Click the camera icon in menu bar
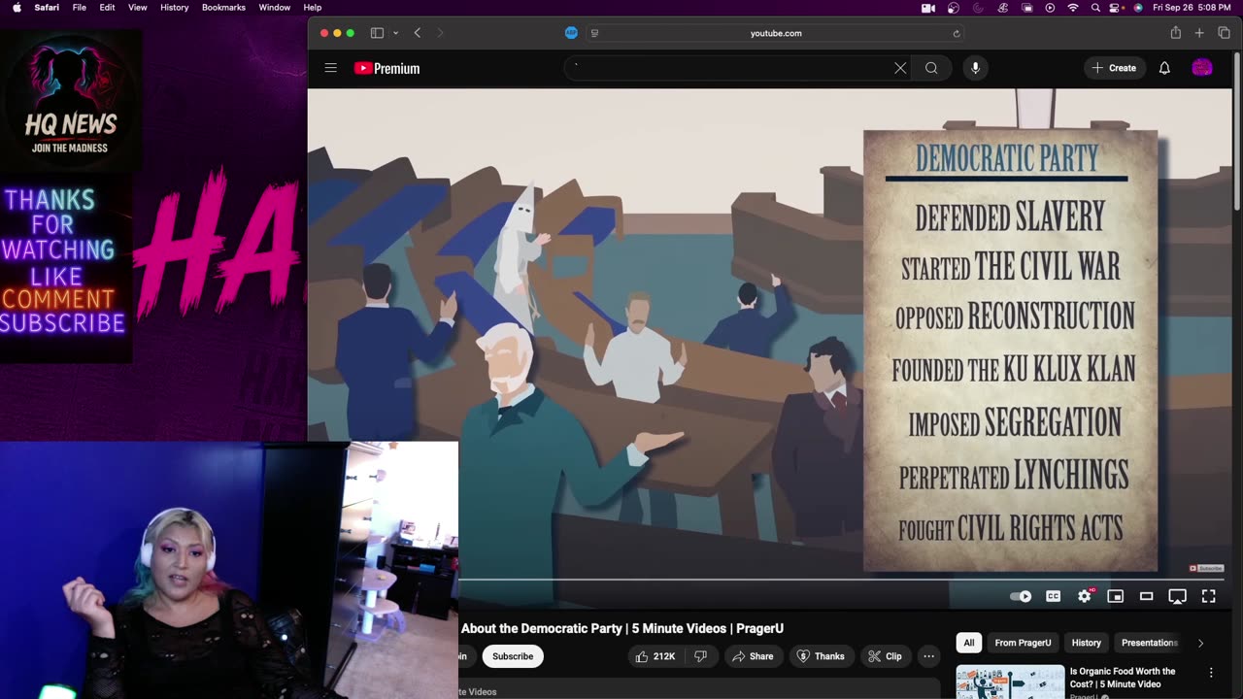The image size is (1243, 699). pyautogui.click(x=928, y=8)
